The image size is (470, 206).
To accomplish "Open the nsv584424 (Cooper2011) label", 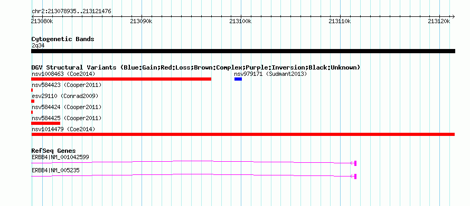I will (67, 107).
